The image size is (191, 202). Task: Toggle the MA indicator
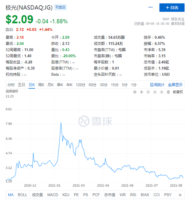(x=11, y=195)
